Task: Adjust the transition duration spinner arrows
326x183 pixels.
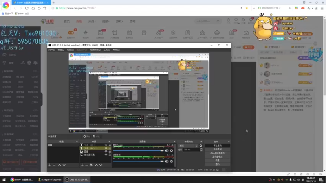Action: [201, 150]
